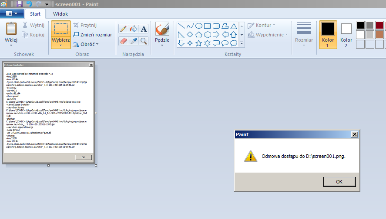Click the Undo arrow in title bar
The image size is (386, 219).
click(x=29, y=4)
